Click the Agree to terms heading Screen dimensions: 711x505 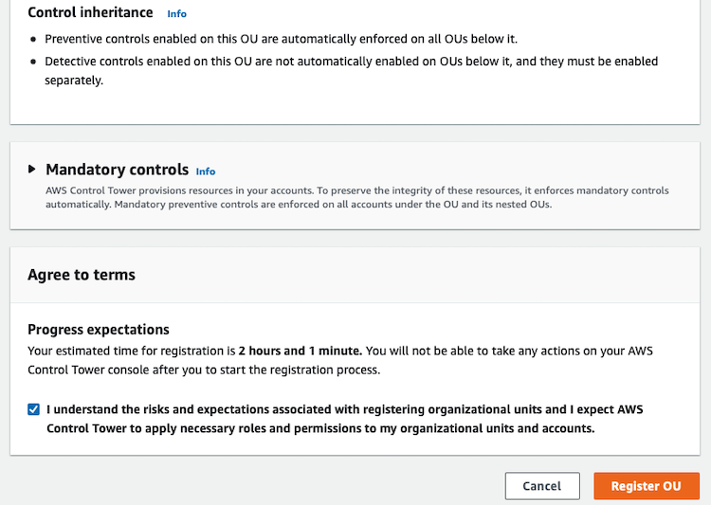(x=82, y=275)
